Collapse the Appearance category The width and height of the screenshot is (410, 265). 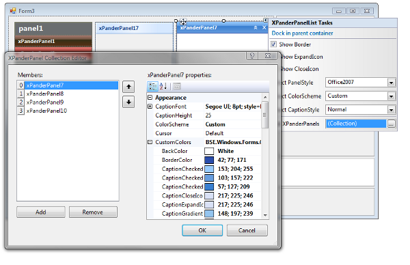[x=150, y=98]
